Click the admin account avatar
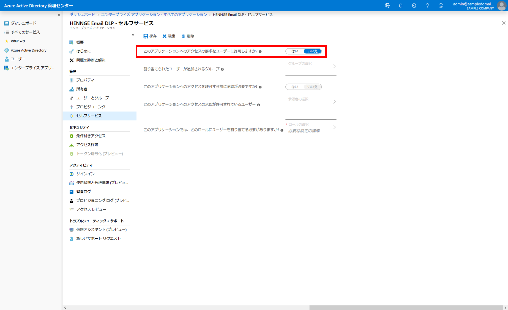508x310 pixels. (502, 6)
